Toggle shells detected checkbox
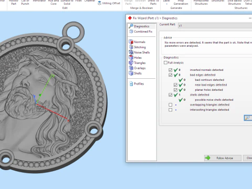Image resolution: width=252 pixels, height=189 pixels. tap(170, 95)
